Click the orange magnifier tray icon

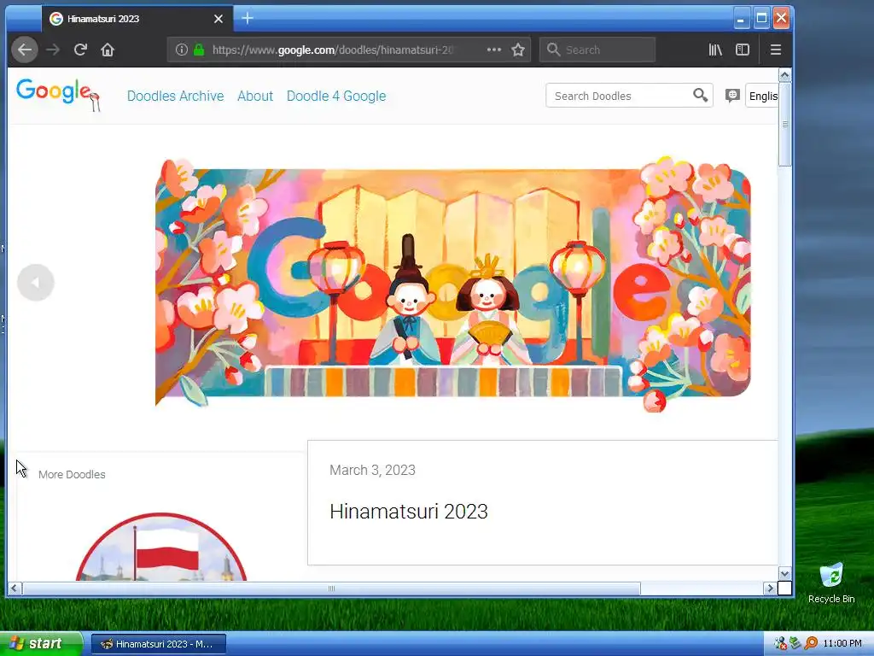tap(811, 644)
